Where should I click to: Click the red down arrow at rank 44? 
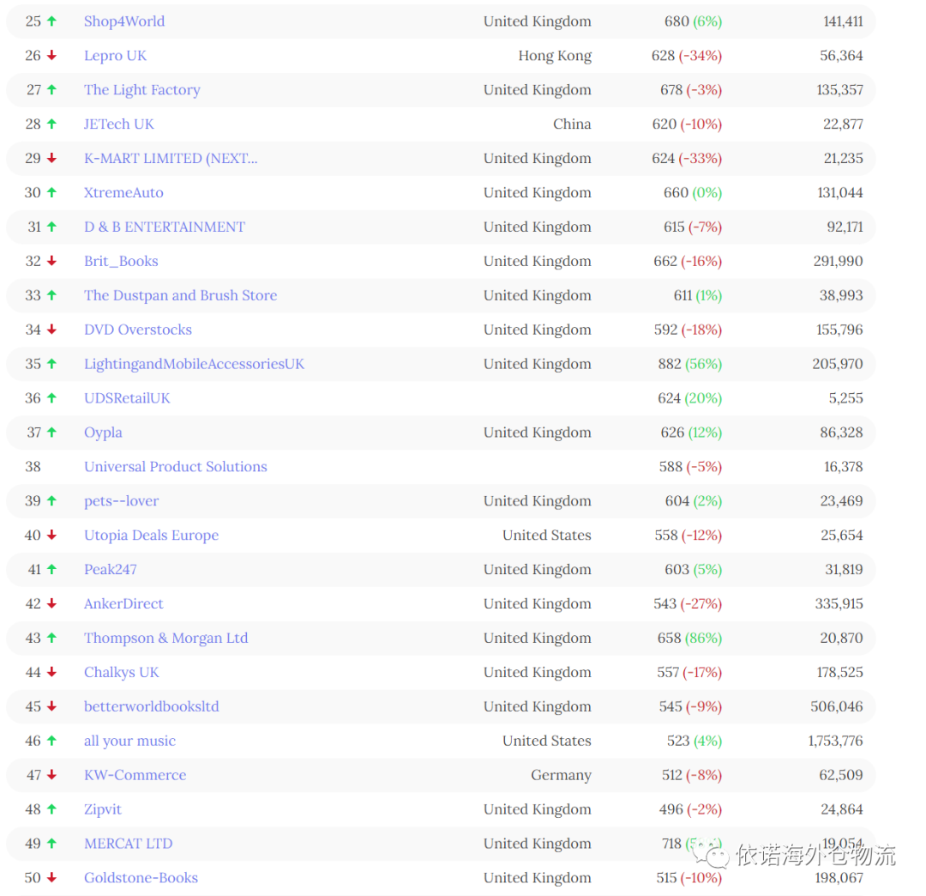point(52,673)
